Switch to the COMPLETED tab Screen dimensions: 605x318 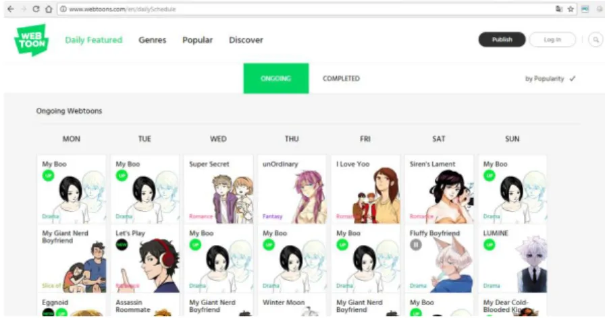(x=341, y=79)
